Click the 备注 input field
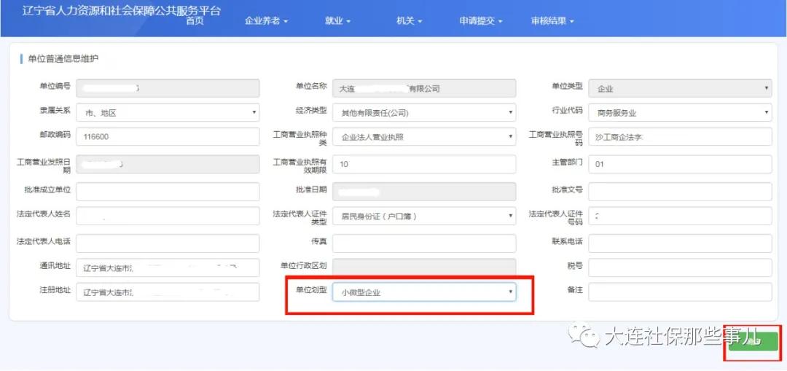Image resolution: width=787 pixels, height=371 pixels. click(680, 292)
